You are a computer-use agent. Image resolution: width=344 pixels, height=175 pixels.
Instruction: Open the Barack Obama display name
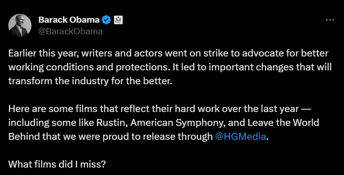click(x=69, y=20)
